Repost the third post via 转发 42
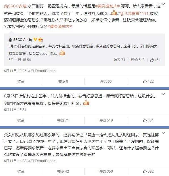This screenshot has height=176, width=169. 63,171
